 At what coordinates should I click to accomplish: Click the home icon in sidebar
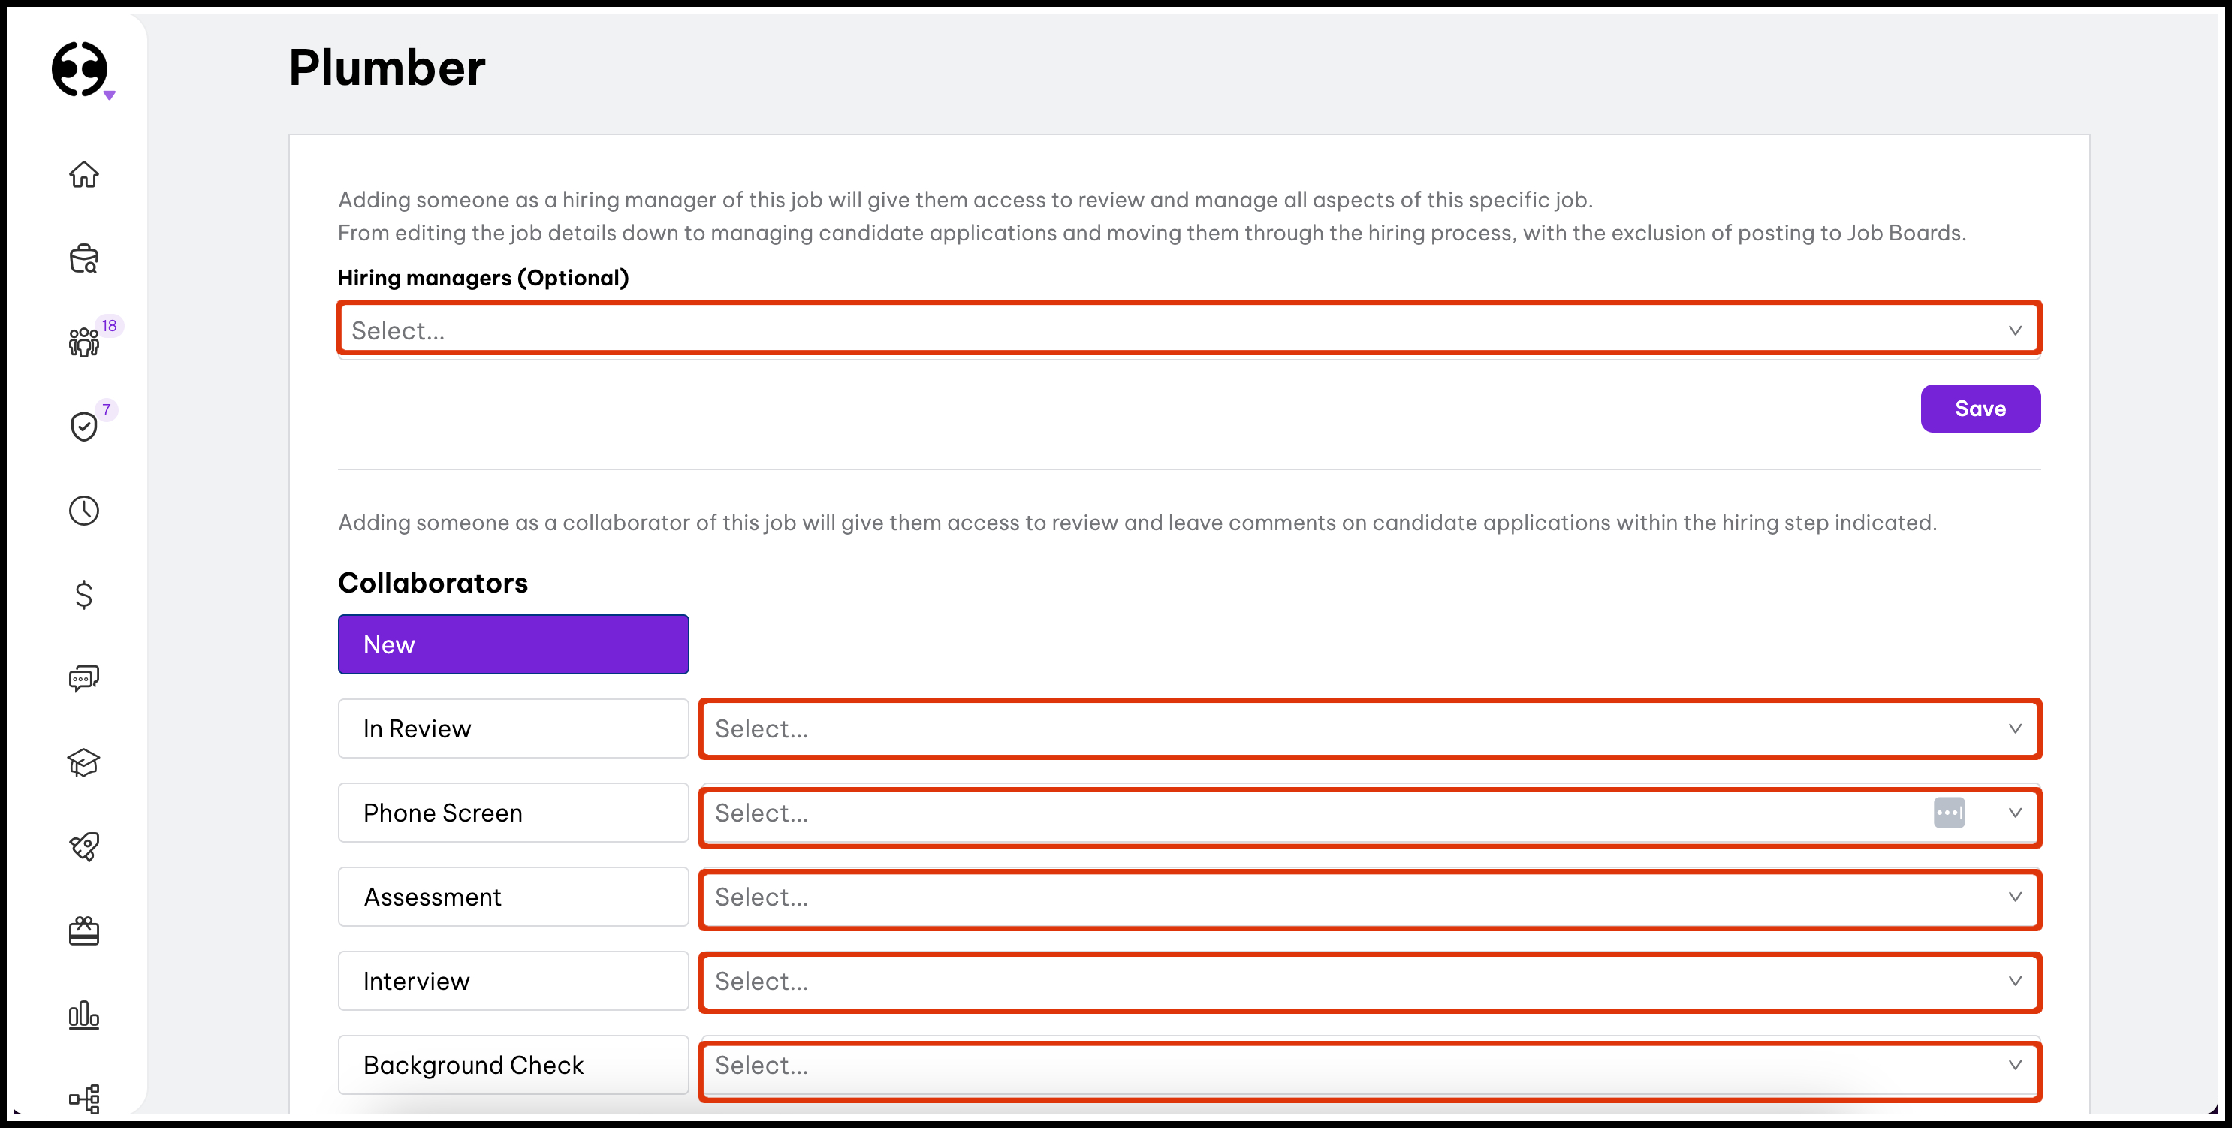pos(84,174)
